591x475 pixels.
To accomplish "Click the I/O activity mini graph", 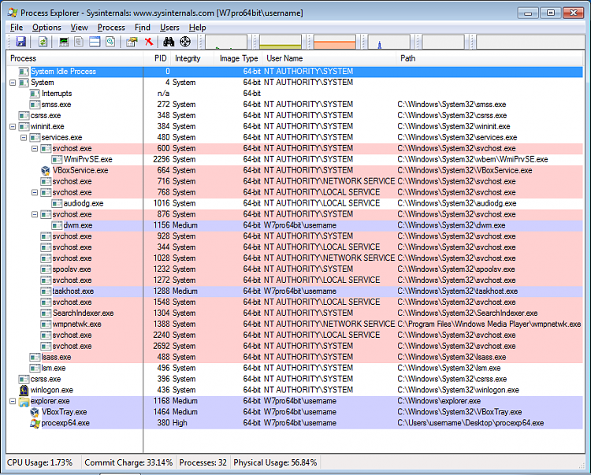I will [x=388, y=43].
